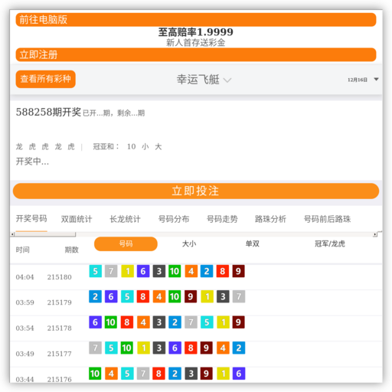Click dark ball 3 in row 215178

(x=159, y=322)
